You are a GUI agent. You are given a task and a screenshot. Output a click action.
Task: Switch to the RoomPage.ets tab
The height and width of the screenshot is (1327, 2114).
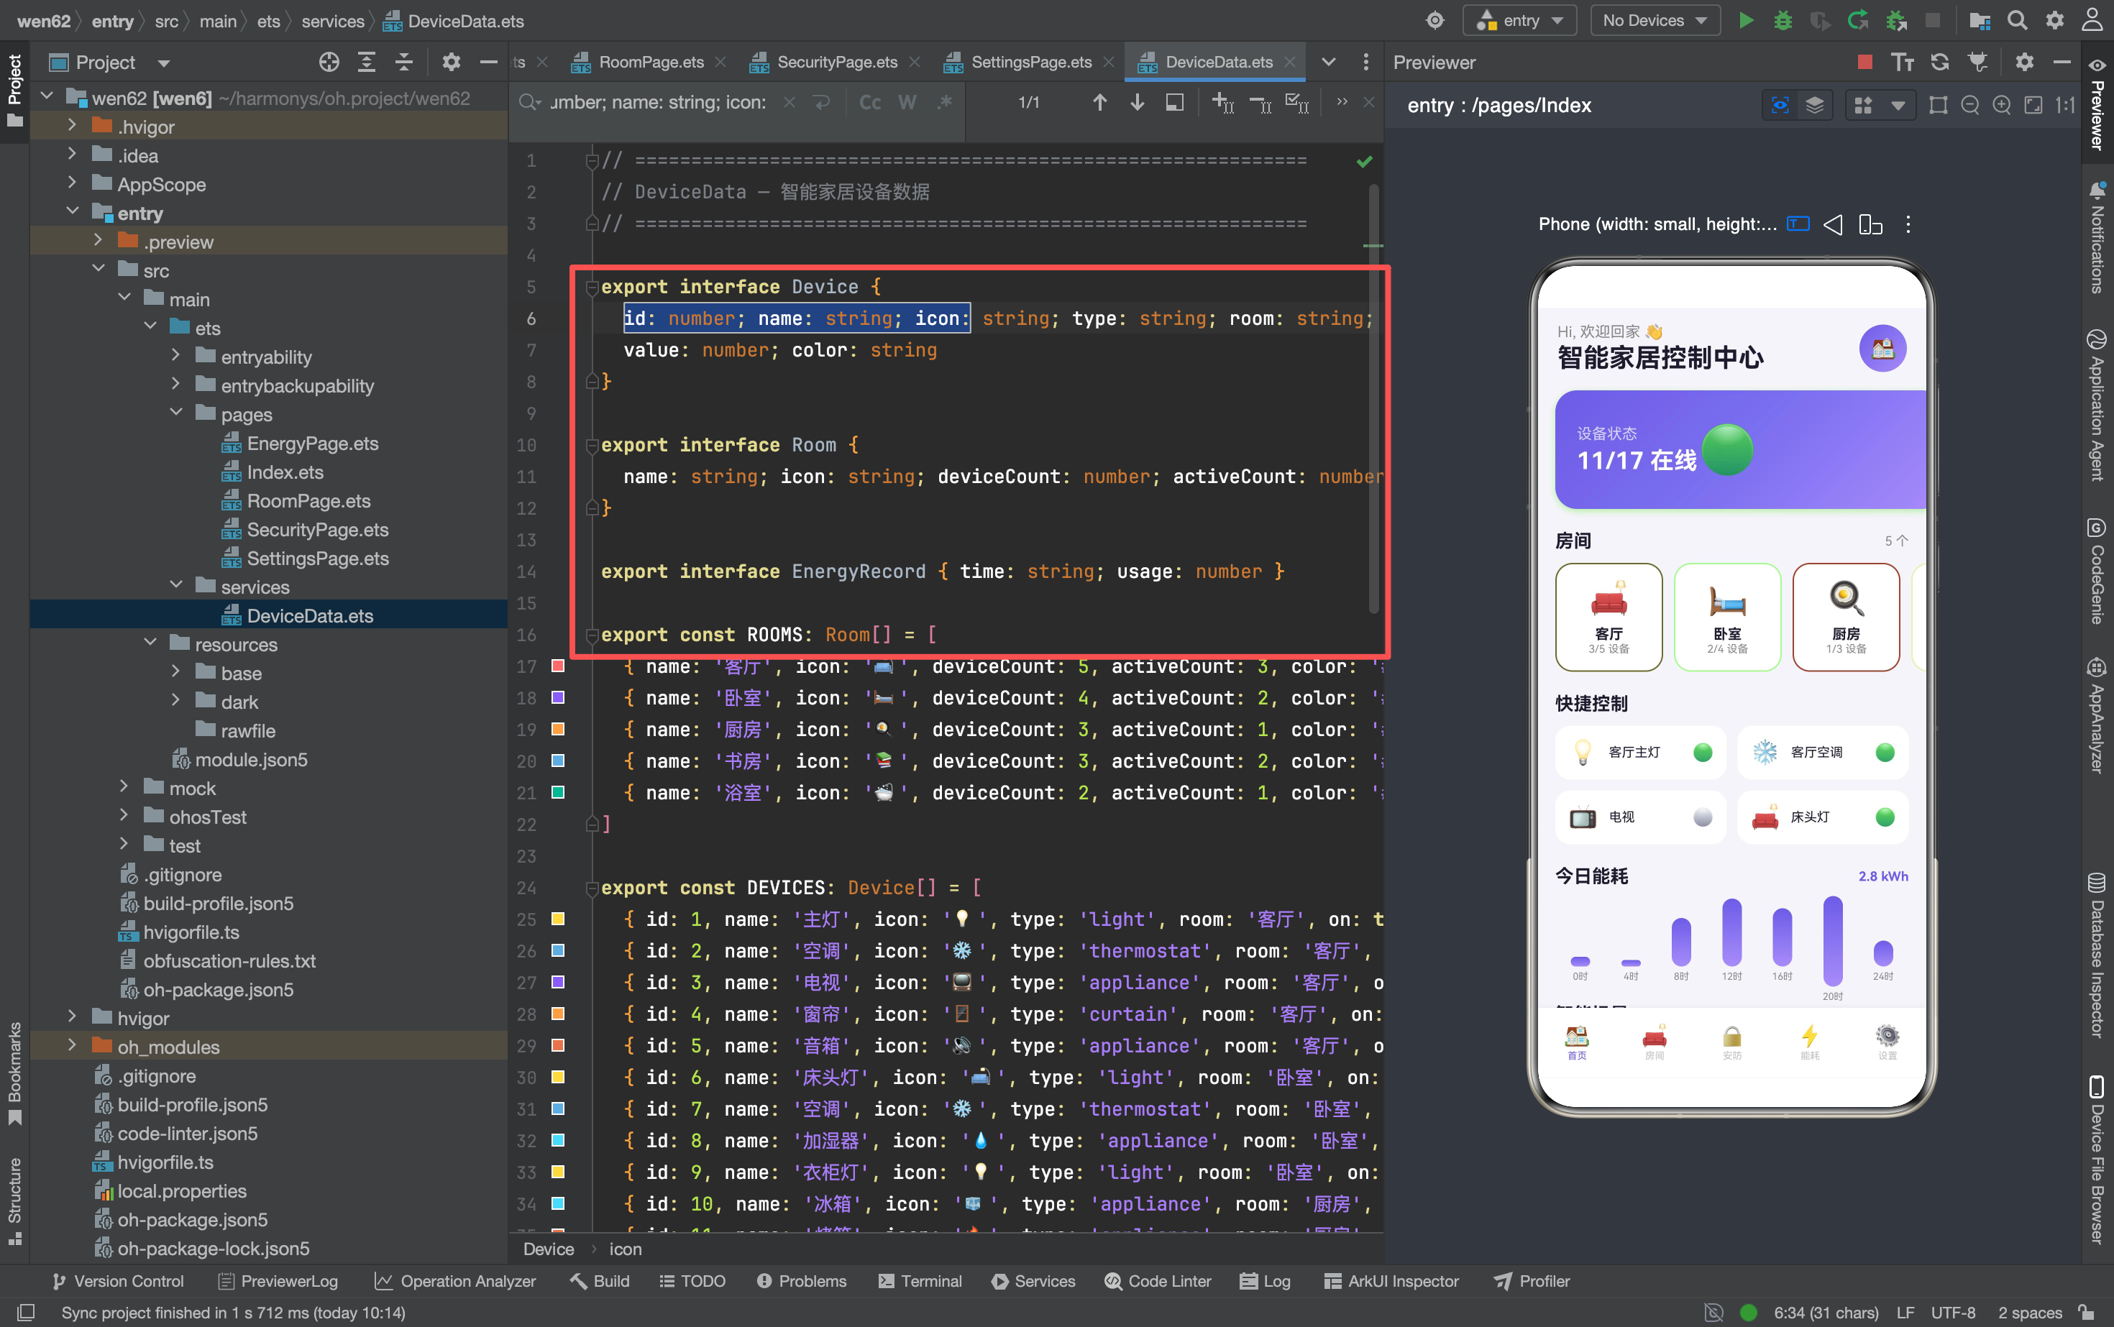point(651,63)
